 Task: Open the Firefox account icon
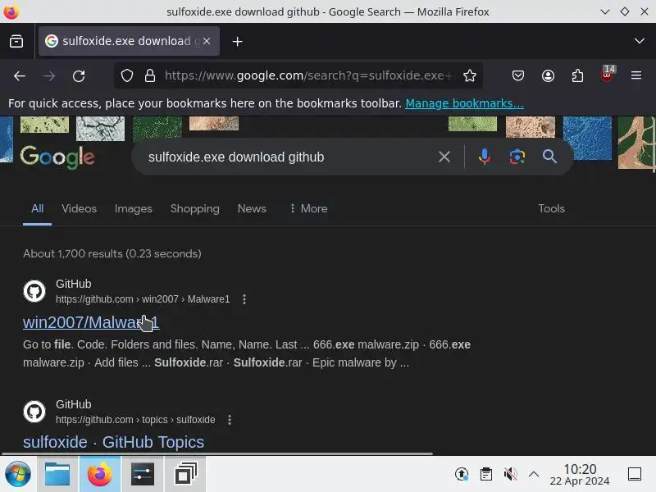tap(548, 75)
